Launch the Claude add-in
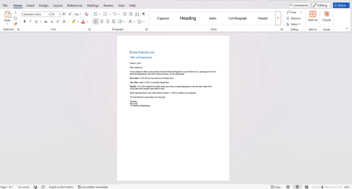 (327, 16)
